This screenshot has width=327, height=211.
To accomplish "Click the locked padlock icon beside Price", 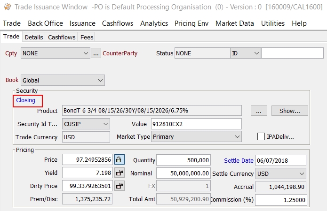I will 120,159.
